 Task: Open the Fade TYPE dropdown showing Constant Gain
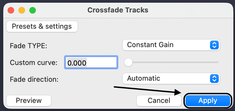[171, 45]
